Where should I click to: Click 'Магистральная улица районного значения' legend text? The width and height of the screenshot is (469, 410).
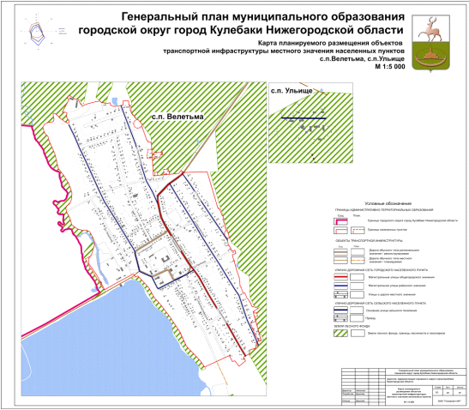pos(397,286)
